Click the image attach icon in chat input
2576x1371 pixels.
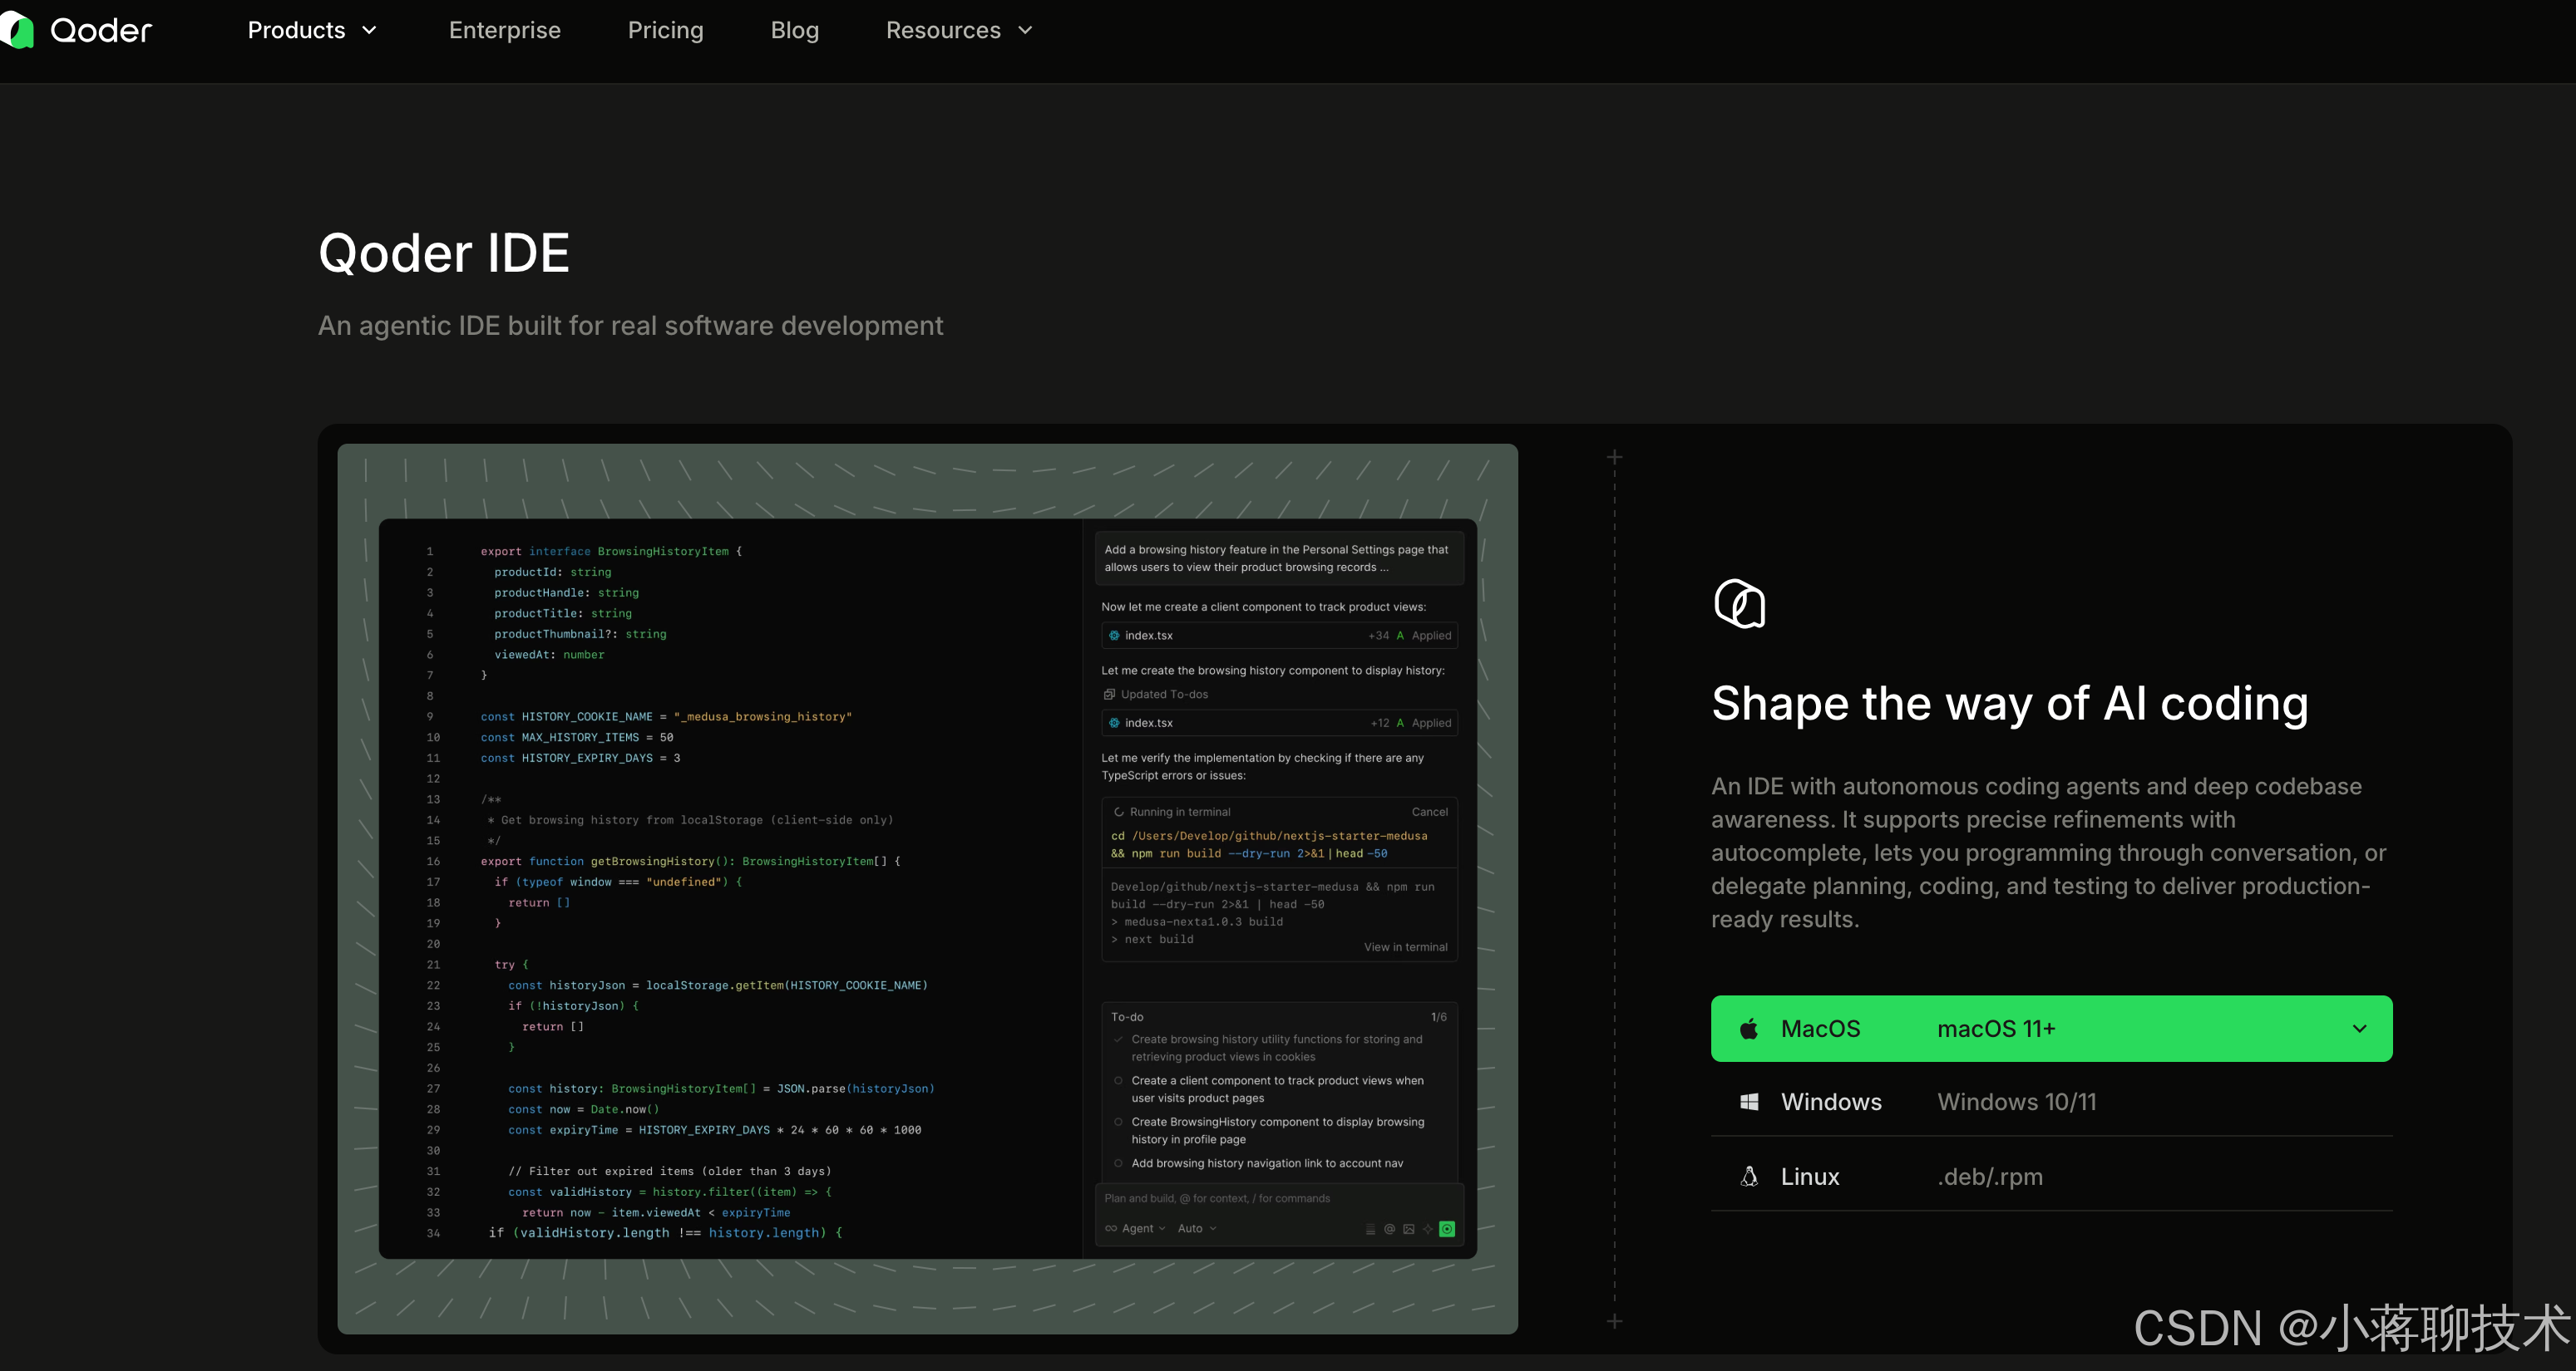(x=1408, y=1229)
